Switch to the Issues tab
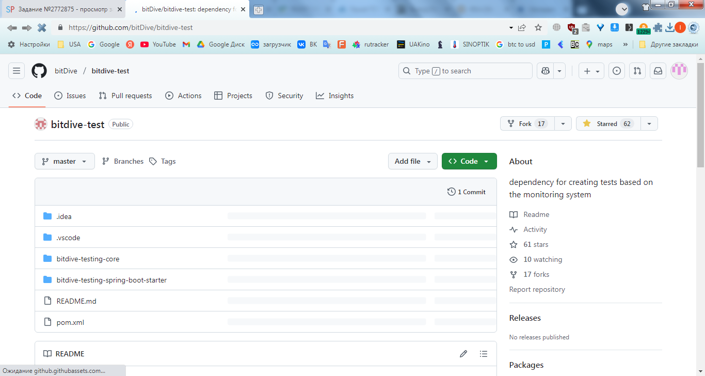This screenshot has height=376, width=705. [x=70, y=96]
